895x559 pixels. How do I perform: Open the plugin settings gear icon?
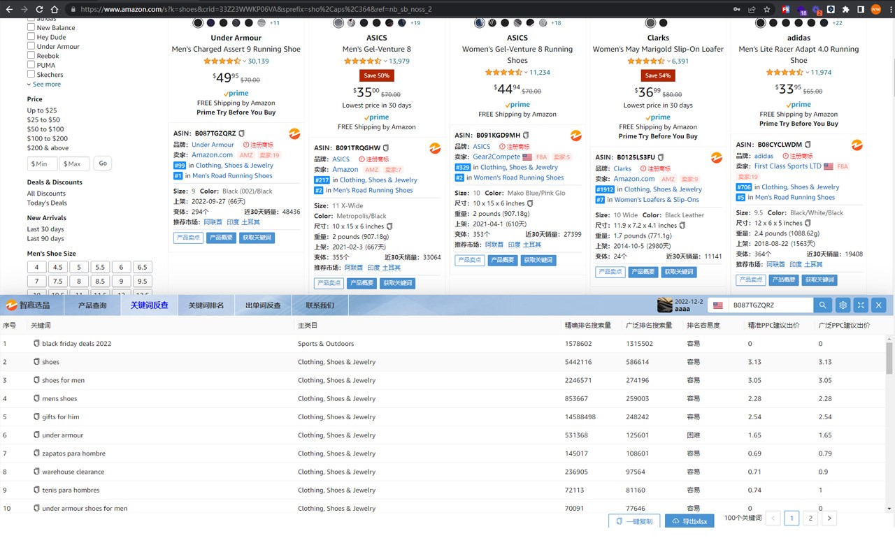(843, 305)
